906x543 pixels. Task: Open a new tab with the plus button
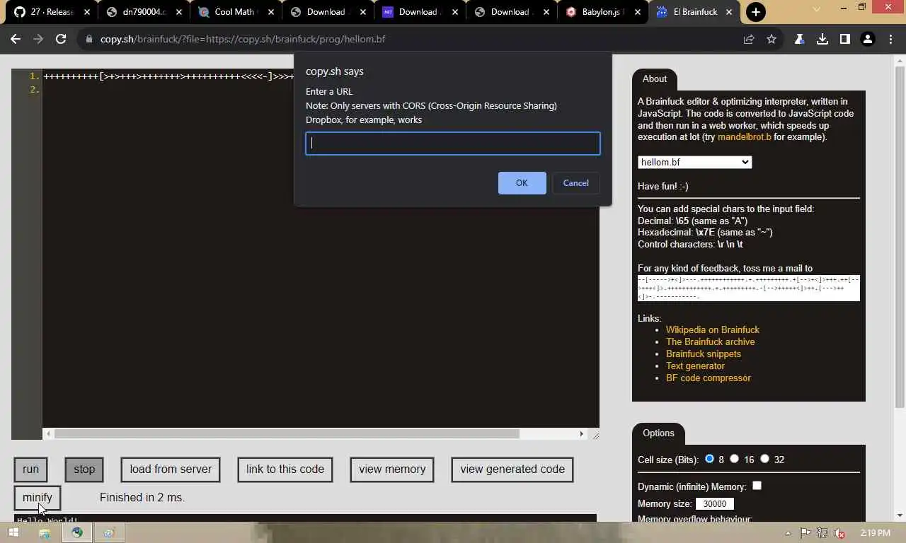[756, 12]
